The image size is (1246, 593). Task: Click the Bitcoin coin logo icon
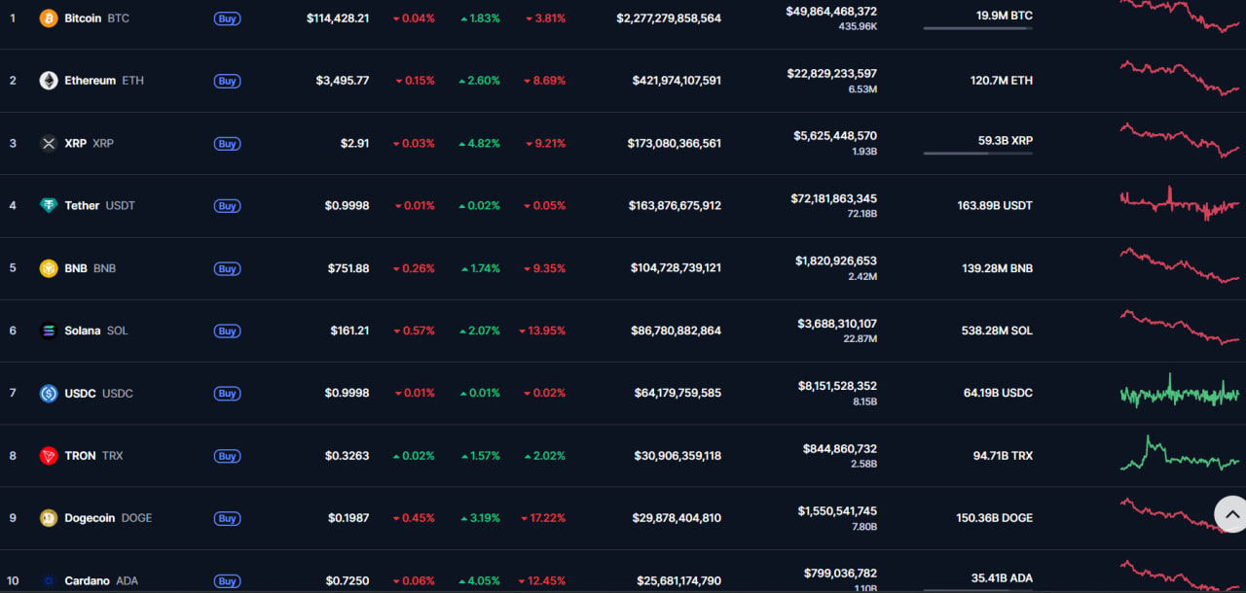[49, 18]
